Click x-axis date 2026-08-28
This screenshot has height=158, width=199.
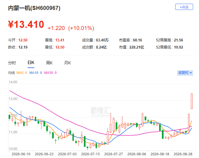[x=183, y=154]
